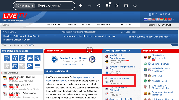Open the BROADCASTS menu item
The width and height of the screenshot is (179, 100).
54,25
